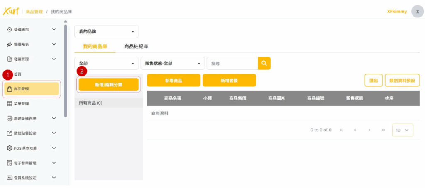This screenshot has height=188, width=425.
Task: Open the 我的品牌 brand dropdown
Action: pos(106,32)
